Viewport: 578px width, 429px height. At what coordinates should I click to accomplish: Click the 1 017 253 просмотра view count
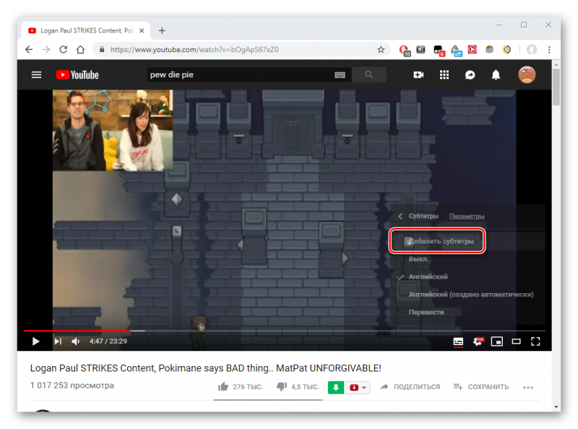pos(72,386)
